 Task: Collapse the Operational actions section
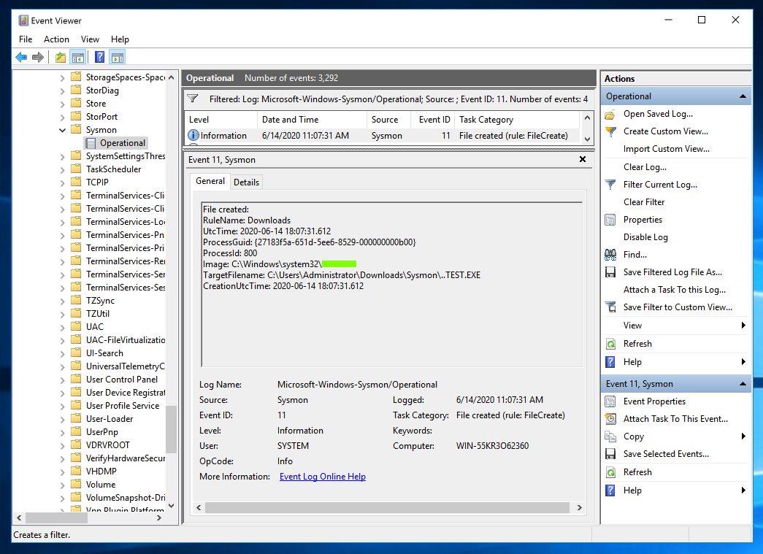click(x=743, y=96)
